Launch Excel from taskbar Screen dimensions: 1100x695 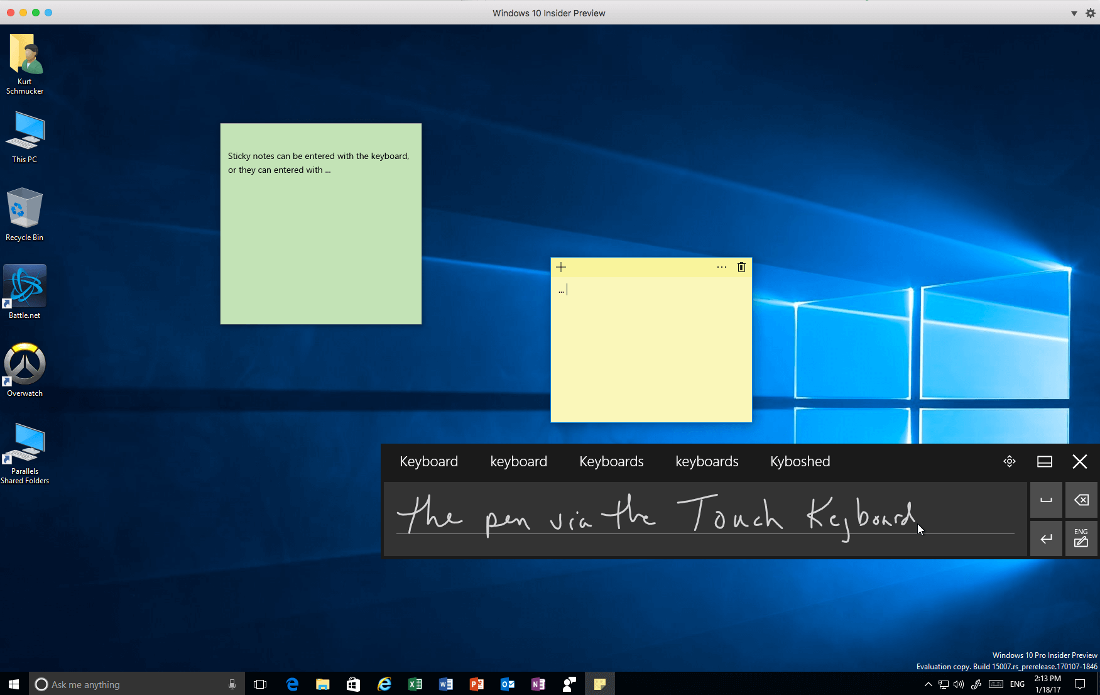(415, 684)
